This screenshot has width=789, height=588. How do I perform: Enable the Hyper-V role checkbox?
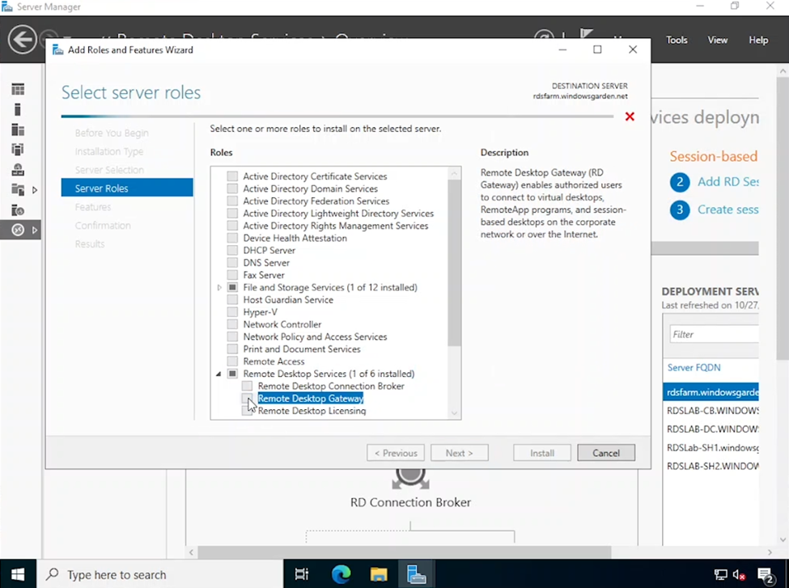[233, 312]
